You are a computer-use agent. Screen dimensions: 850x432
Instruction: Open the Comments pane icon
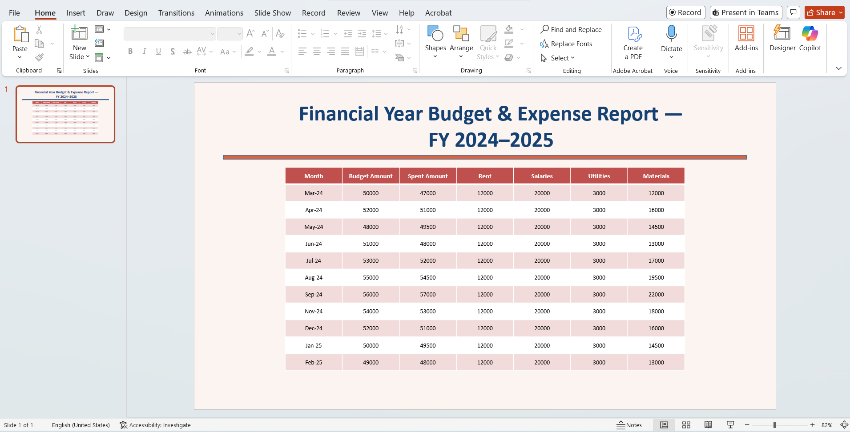793,12
